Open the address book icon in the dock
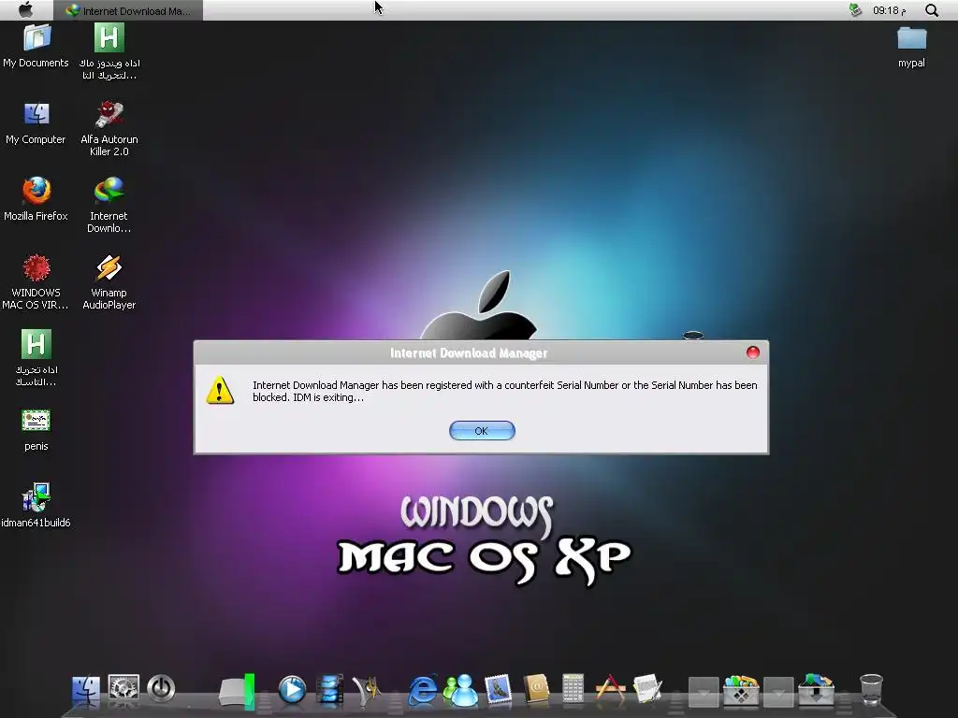 (x=536, y=690)
